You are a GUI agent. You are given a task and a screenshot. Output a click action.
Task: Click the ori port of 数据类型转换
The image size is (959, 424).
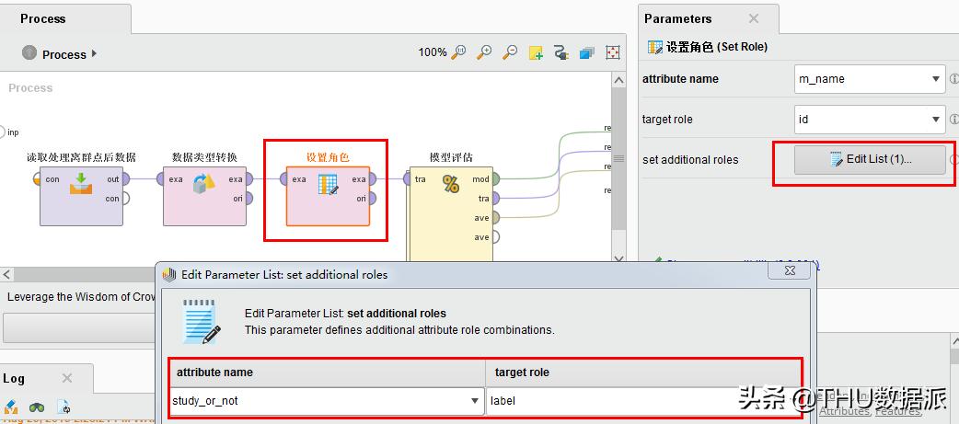248,199
